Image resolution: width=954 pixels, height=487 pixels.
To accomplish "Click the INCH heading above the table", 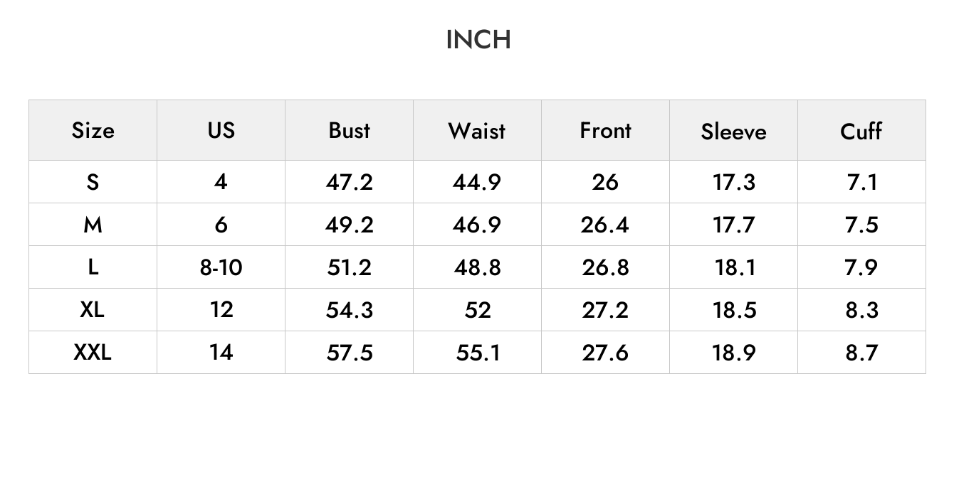I will click(478, 40).
